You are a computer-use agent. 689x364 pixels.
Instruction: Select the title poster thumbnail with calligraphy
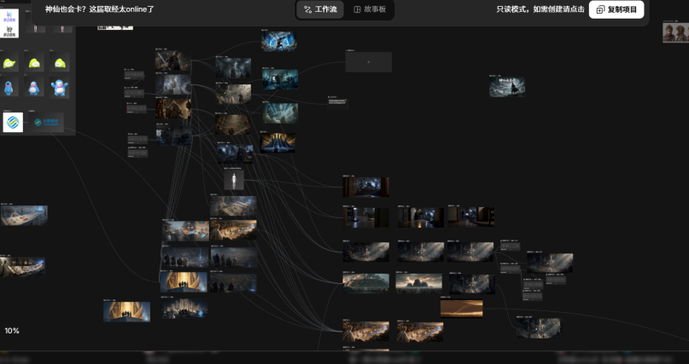pyautogui.click(x=506, y=87)
